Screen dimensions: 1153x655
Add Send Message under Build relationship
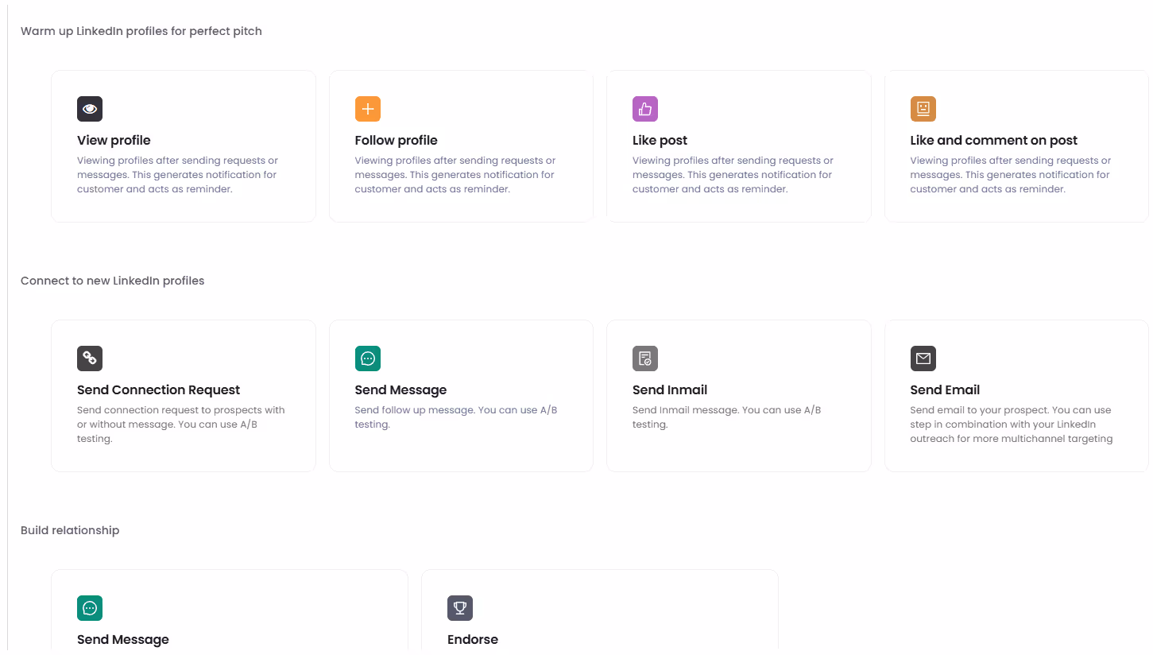(229, 620)
